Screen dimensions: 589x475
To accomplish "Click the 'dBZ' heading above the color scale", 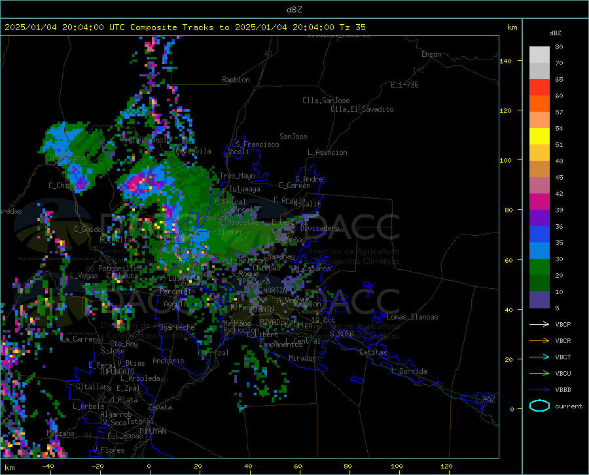I will click(x=555, y=33).
